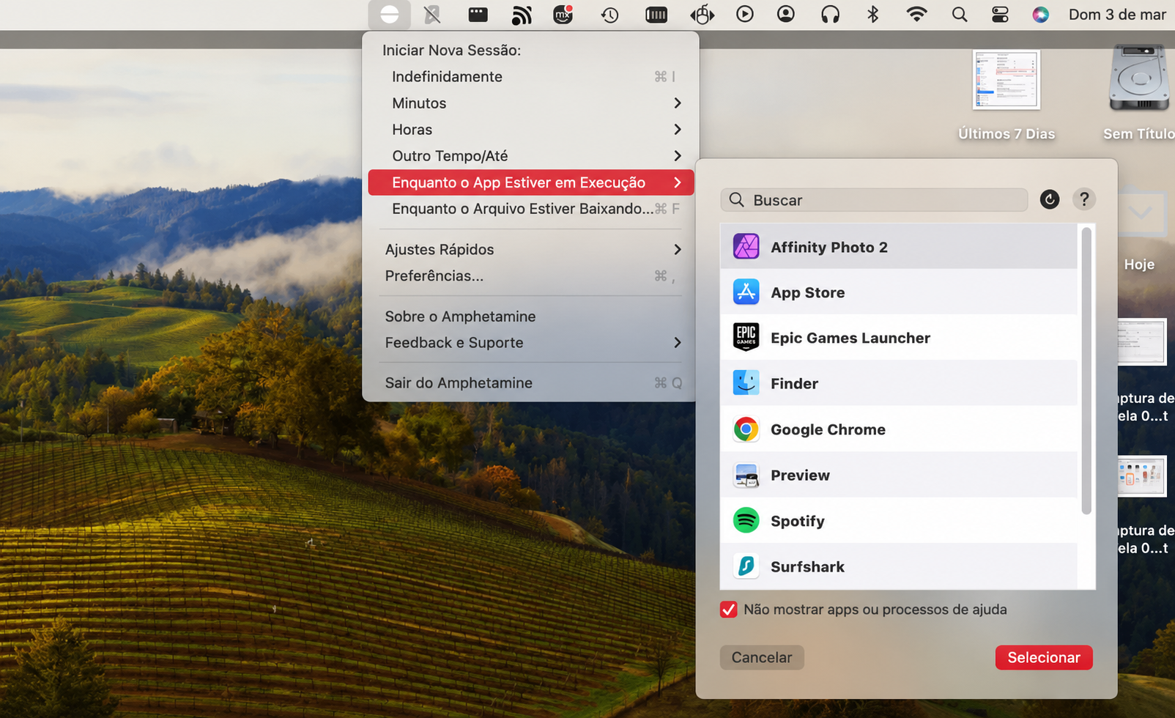Select Affinity Photo 2 from app list
The width and height of the screenshot is (1175, 718).
pyautogui.click(x=899, y=247)
